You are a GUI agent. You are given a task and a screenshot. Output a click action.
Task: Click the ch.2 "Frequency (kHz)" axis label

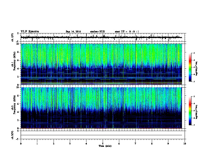14,105
